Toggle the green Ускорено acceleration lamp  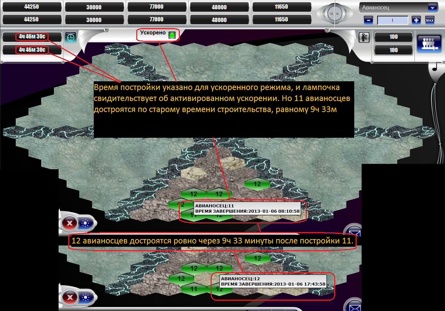172,35
